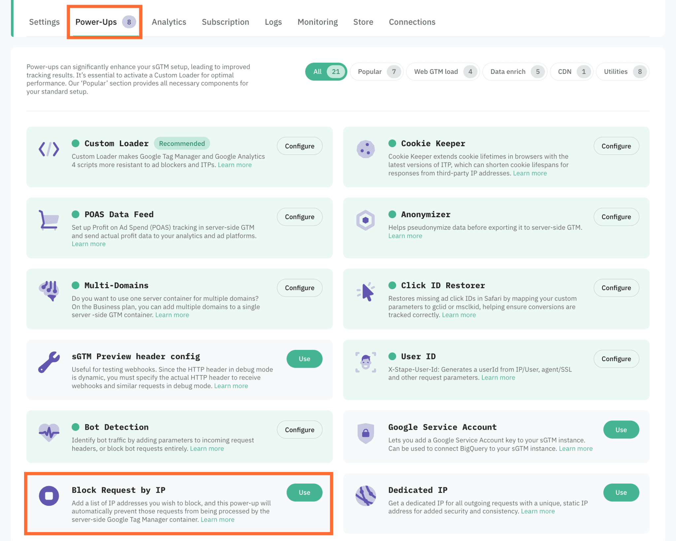Configure the Bot Detection power-up
This screenshot has width=676, height=541.
point(299,430)
